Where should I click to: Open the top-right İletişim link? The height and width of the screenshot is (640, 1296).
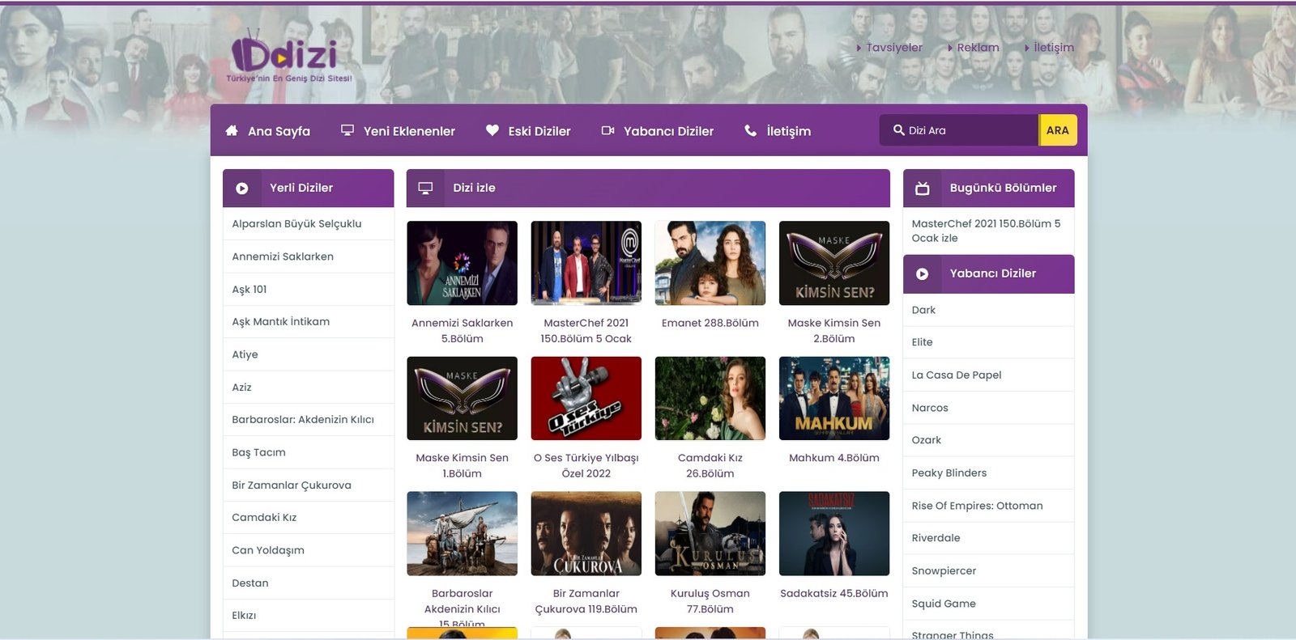pos(1054,48)
